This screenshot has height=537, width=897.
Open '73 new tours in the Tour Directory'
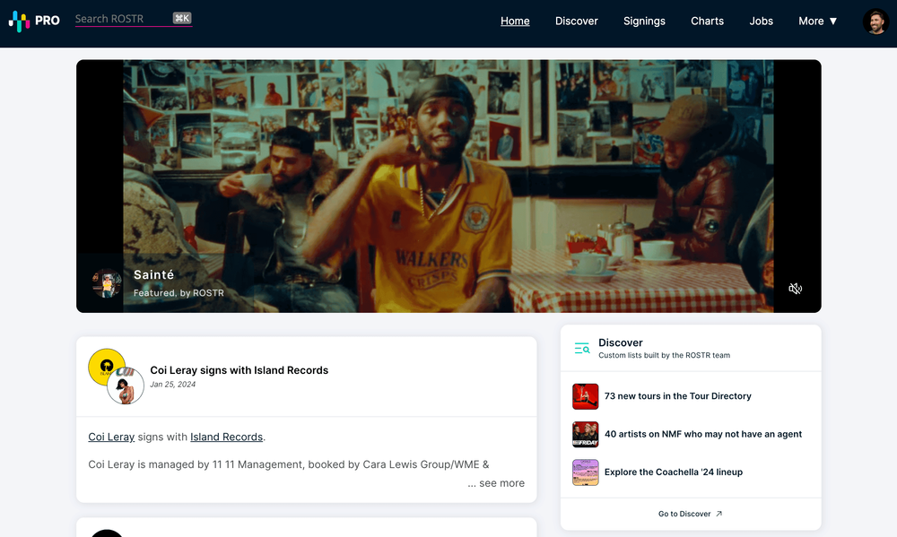coord(678,395)
